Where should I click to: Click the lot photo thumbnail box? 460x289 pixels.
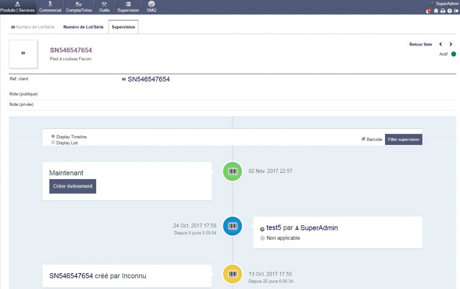pos(23,54)
